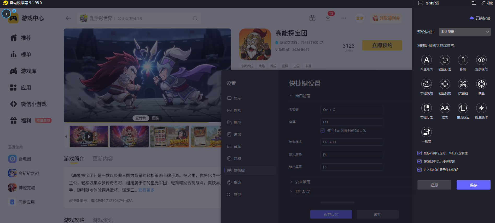495x223 pixels.
Task: Open 机型 settings category
Action: point(250,122)
